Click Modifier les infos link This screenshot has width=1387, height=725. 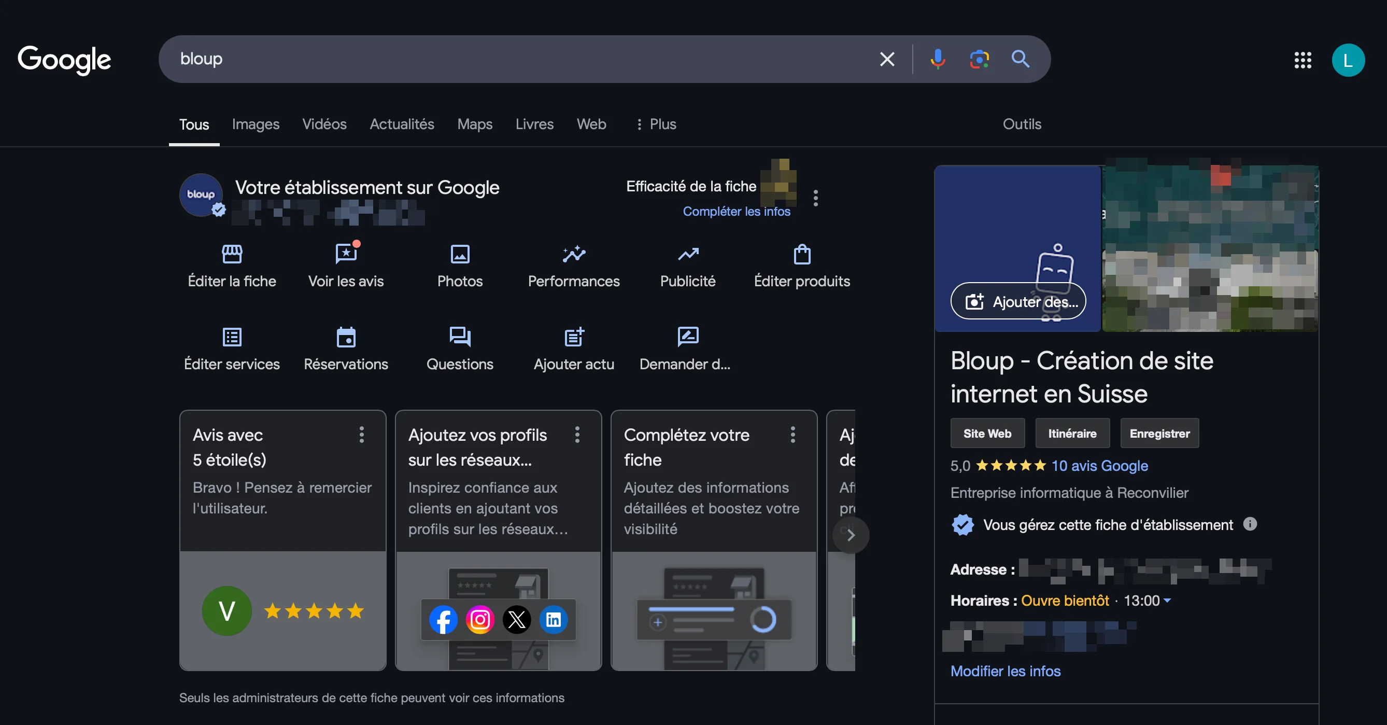click(x=1005, y=671)
